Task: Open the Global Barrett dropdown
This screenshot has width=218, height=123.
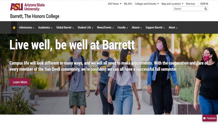Action: point(65,28)
